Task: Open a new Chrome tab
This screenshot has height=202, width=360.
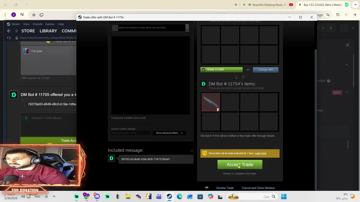Action: [236, 5]
